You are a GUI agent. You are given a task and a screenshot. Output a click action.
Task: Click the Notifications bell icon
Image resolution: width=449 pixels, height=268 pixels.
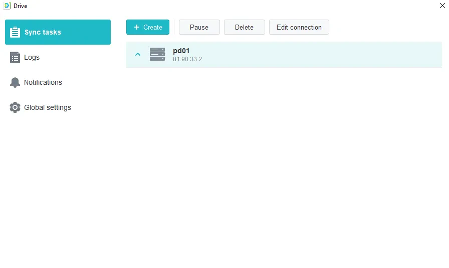[15, 82]
